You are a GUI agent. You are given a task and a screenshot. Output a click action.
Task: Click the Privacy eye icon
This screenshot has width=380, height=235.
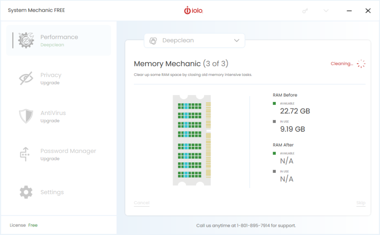(x=25, y=78)
